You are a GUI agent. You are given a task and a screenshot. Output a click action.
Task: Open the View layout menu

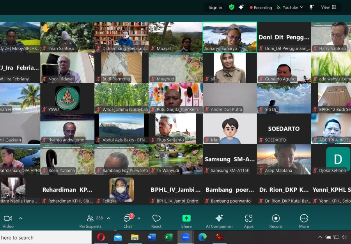328,7
